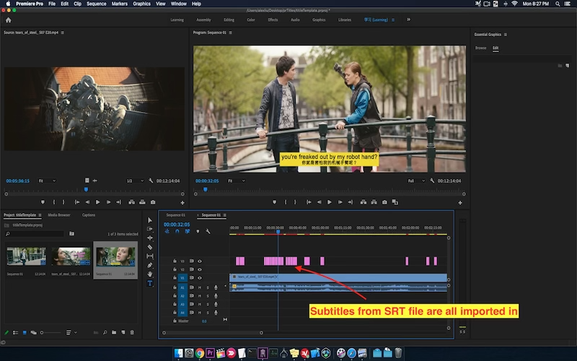Mute audio track A1
Image resolution: width=577 pixels, height=361 pixels.
point(200,287)
